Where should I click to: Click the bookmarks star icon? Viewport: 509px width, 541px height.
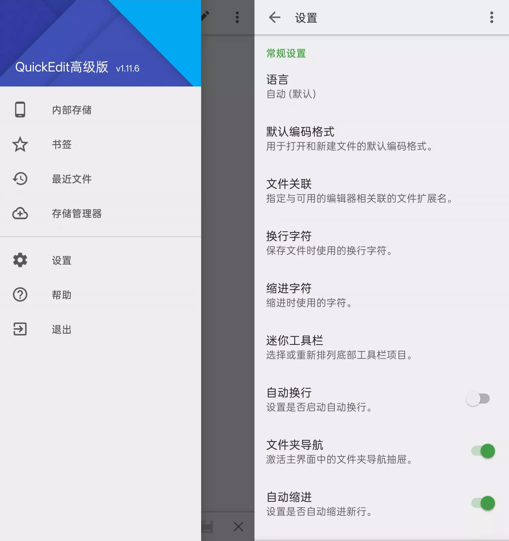pos(20,144)
